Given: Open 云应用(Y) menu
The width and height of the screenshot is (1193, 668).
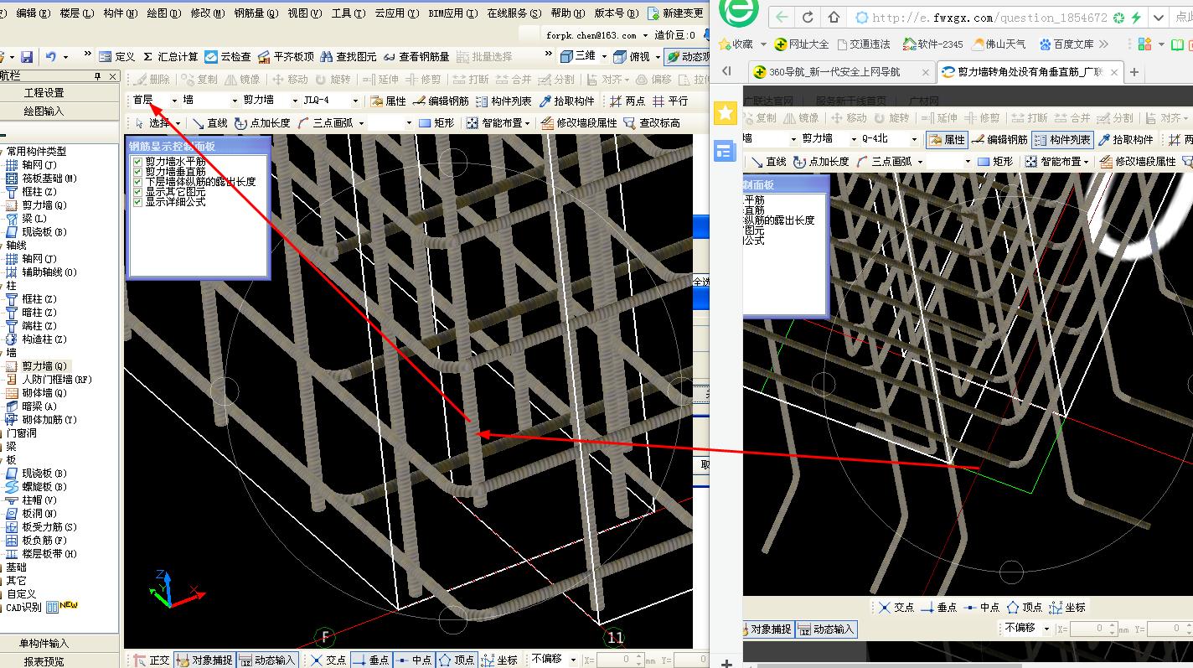Looking at the screenshot, I should 396,13.
